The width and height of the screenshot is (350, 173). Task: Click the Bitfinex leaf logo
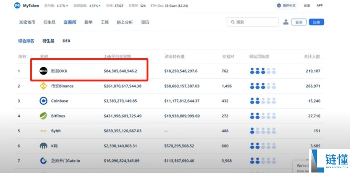tap(43, 116)
